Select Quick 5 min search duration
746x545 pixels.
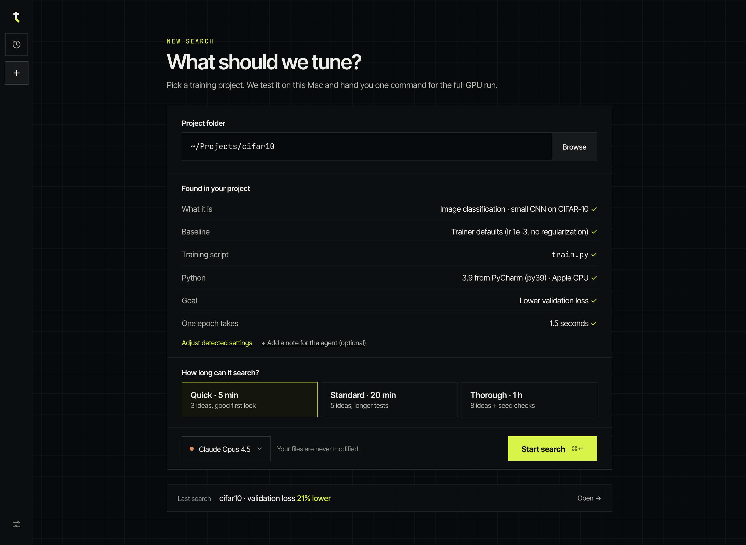249,400
